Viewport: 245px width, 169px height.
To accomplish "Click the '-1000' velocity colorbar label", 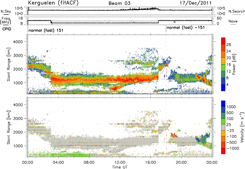I will click(x=233, y=148).
